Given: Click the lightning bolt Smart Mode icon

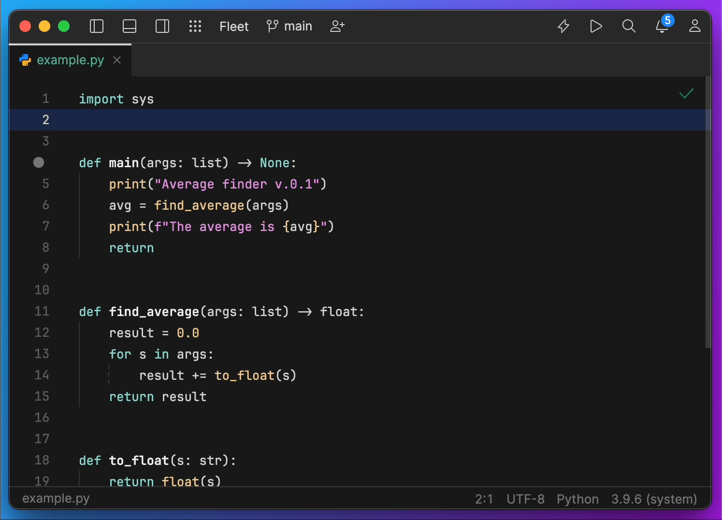Looking at the screenshot, I should (563, 26).
